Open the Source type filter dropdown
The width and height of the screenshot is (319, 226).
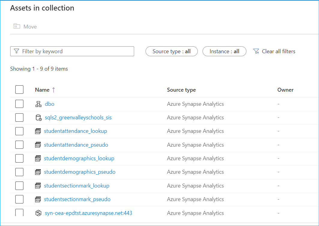tap(171, 51)
